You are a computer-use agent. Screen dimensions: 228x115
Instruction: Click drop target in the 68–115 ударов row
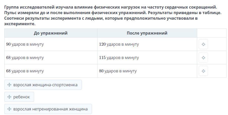click(203, 58)
